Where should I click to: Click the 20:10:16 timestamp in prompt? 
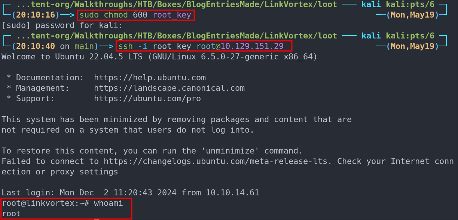[36, 15]
